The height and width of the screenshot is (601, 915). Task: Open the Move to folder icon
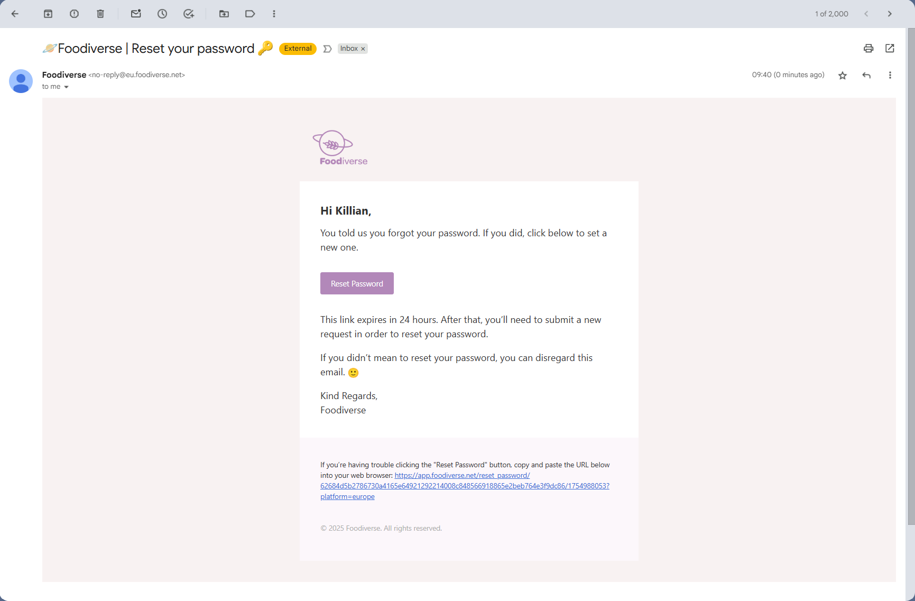point(224,14)
